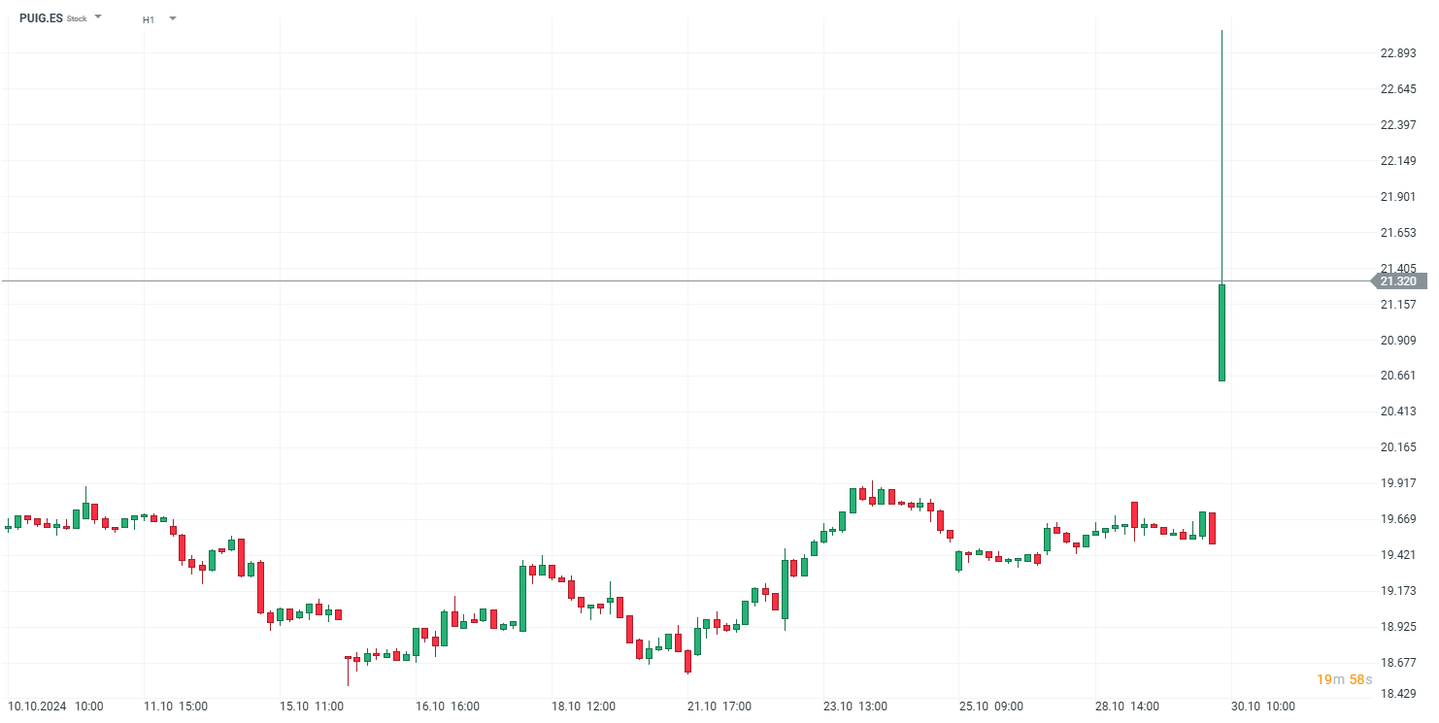This screenshot has height=723, width=1439.
Task: Select the H1 timeframe label
Action: pyautogui.click(x=149, y=19)
